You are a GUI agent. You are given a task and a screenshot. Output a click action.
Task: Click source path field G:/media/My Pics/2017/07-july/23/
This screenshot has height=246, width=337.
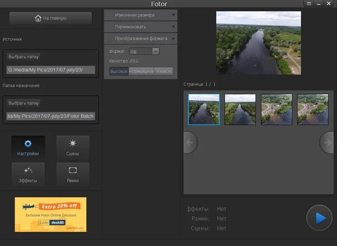point(51,70)
